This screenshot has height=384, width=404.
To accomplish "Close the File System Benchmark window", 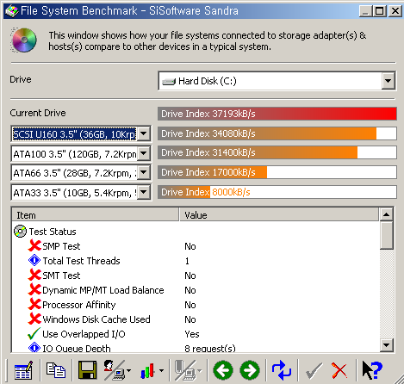I will tap(395, 11).
